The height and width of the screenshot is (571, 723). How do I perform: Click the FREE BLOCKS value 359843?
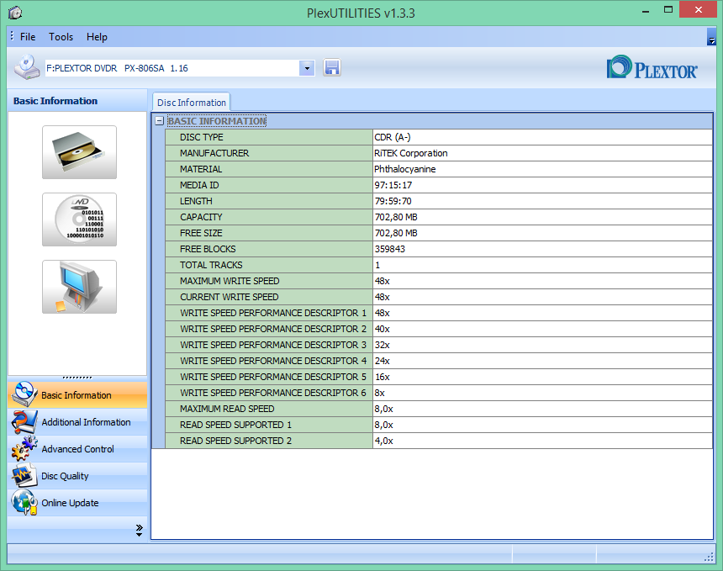tap(389, 249)
